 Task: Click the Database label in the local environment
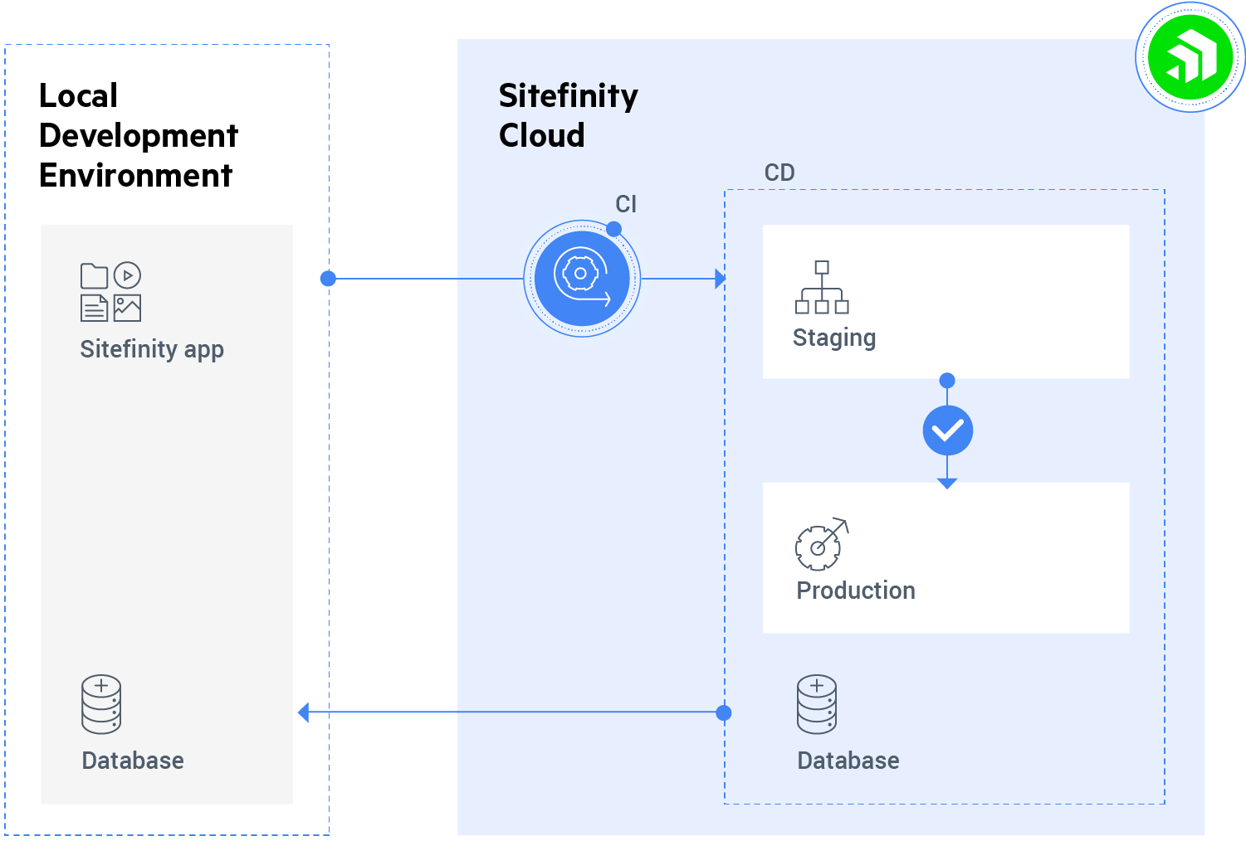click(133, 761)
